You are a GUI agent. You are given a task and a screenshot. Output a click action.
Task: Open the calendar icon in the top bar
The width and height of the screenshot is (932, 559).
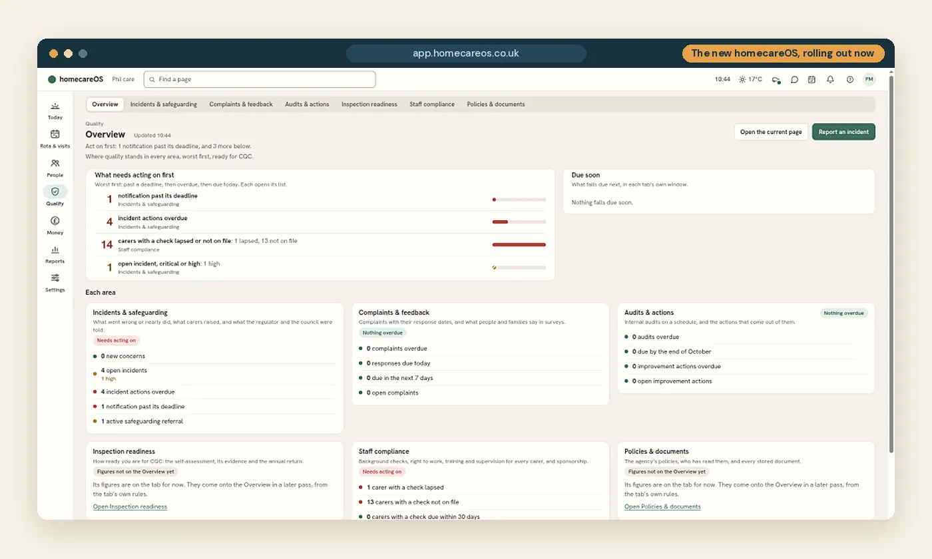pos(812,79)
